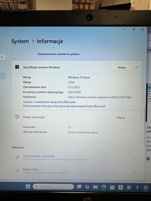Screen dimensions: 151x201
Task: Click the Pulpit zdalny remote desktop icon
Action: pyautogui.click(x=17, y=171)
